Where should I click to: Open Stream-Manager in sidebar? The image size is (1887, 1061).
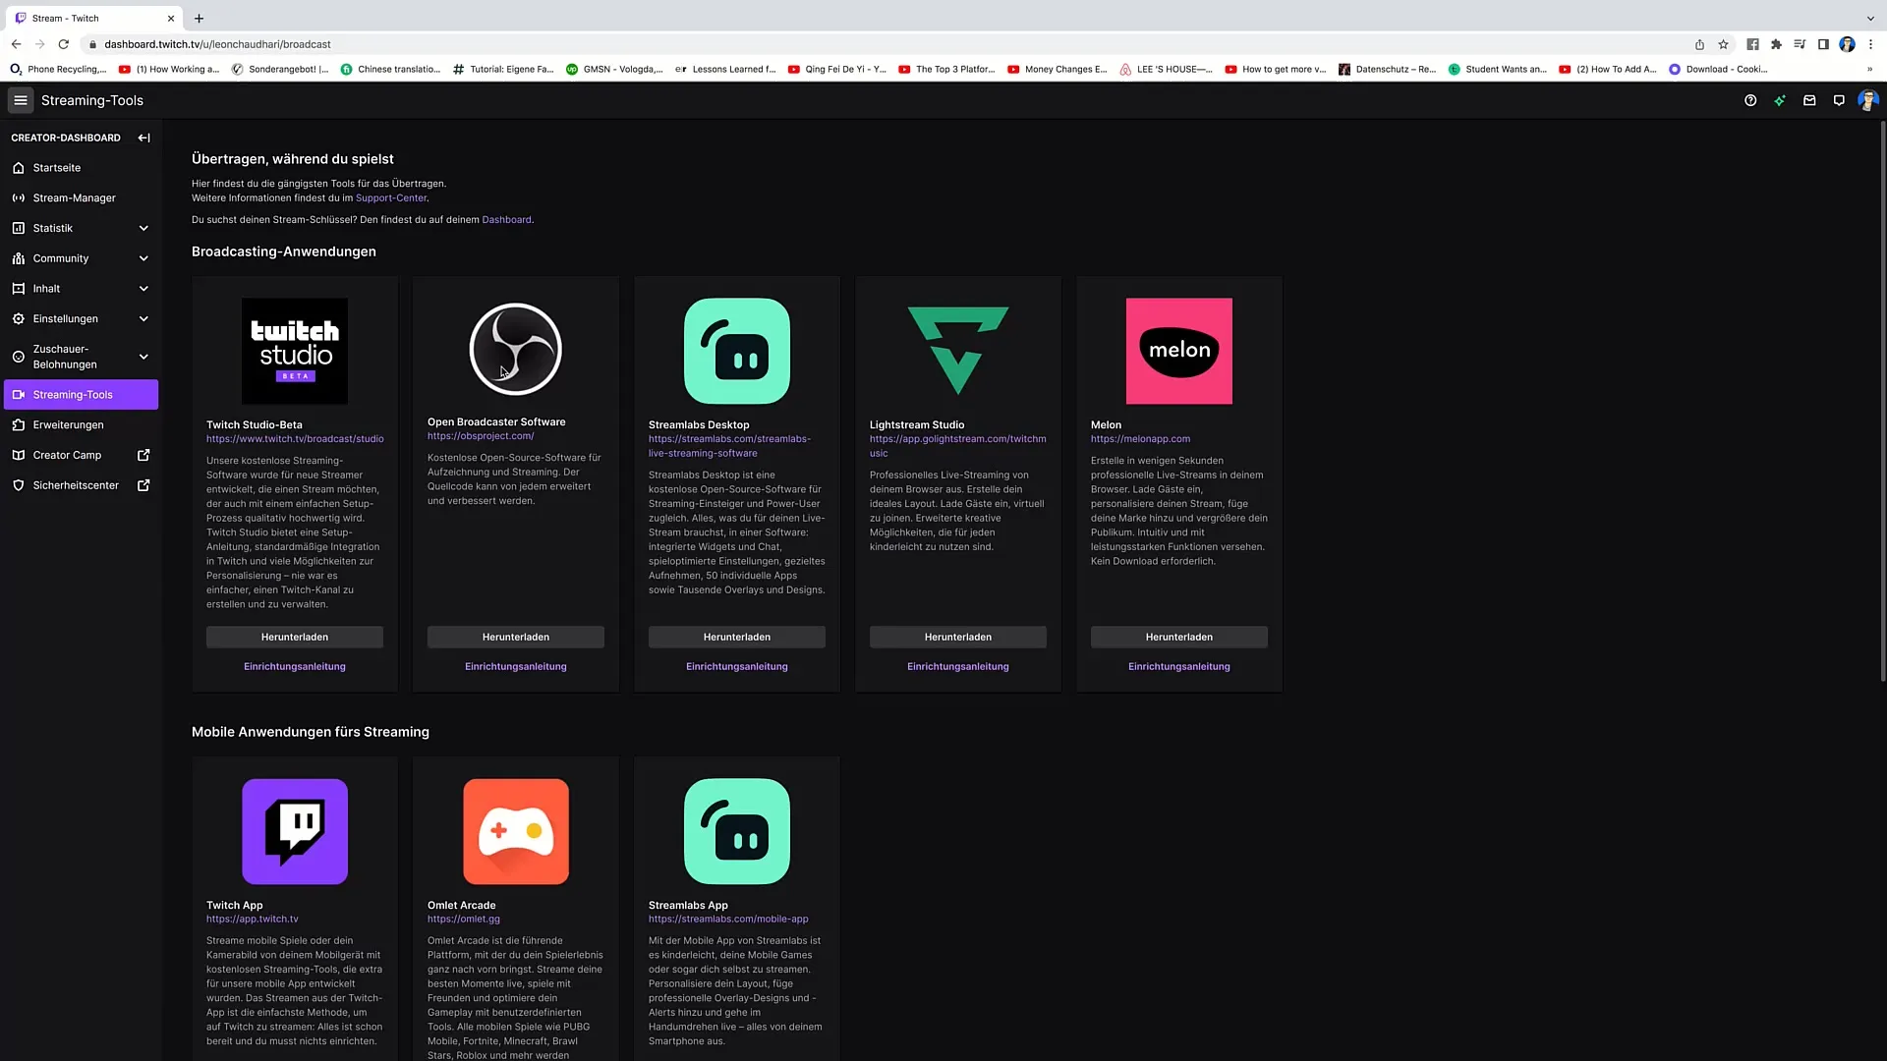coord(74,197)
